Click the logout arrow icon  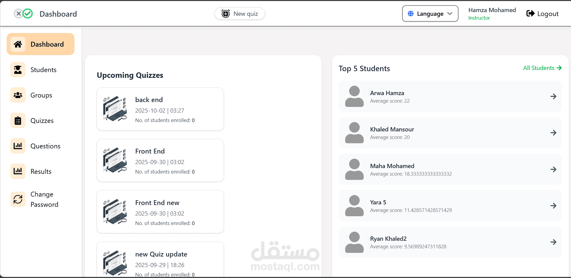click(530, 14)
